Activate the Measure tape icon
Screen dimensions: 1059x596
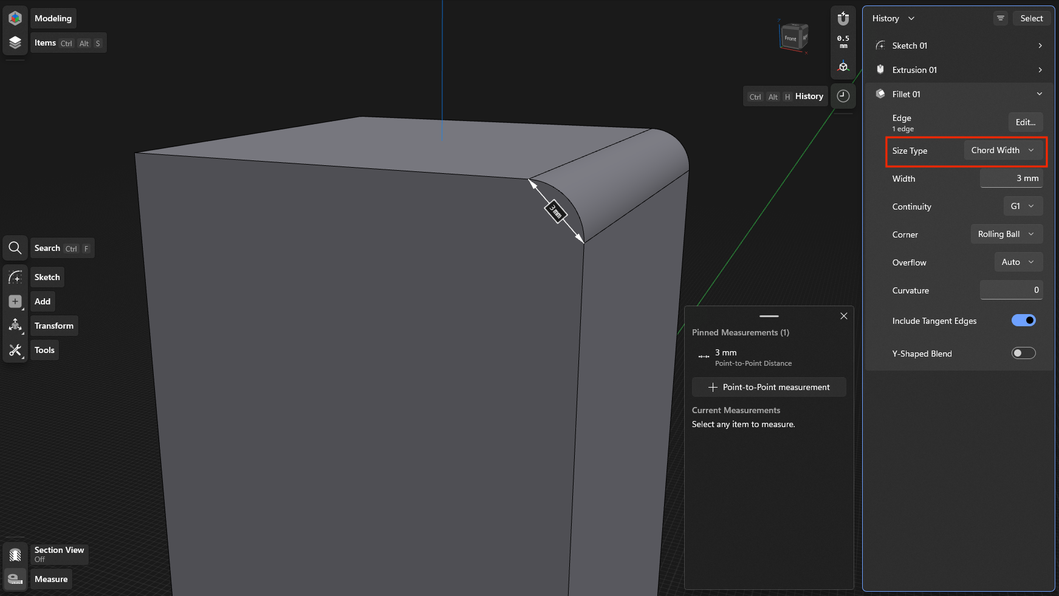click(15, 579)
